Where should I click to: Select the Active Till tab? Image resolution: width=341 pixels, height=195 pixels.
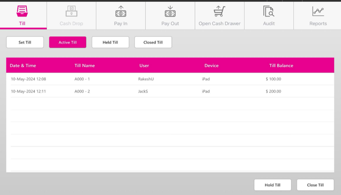68,42
